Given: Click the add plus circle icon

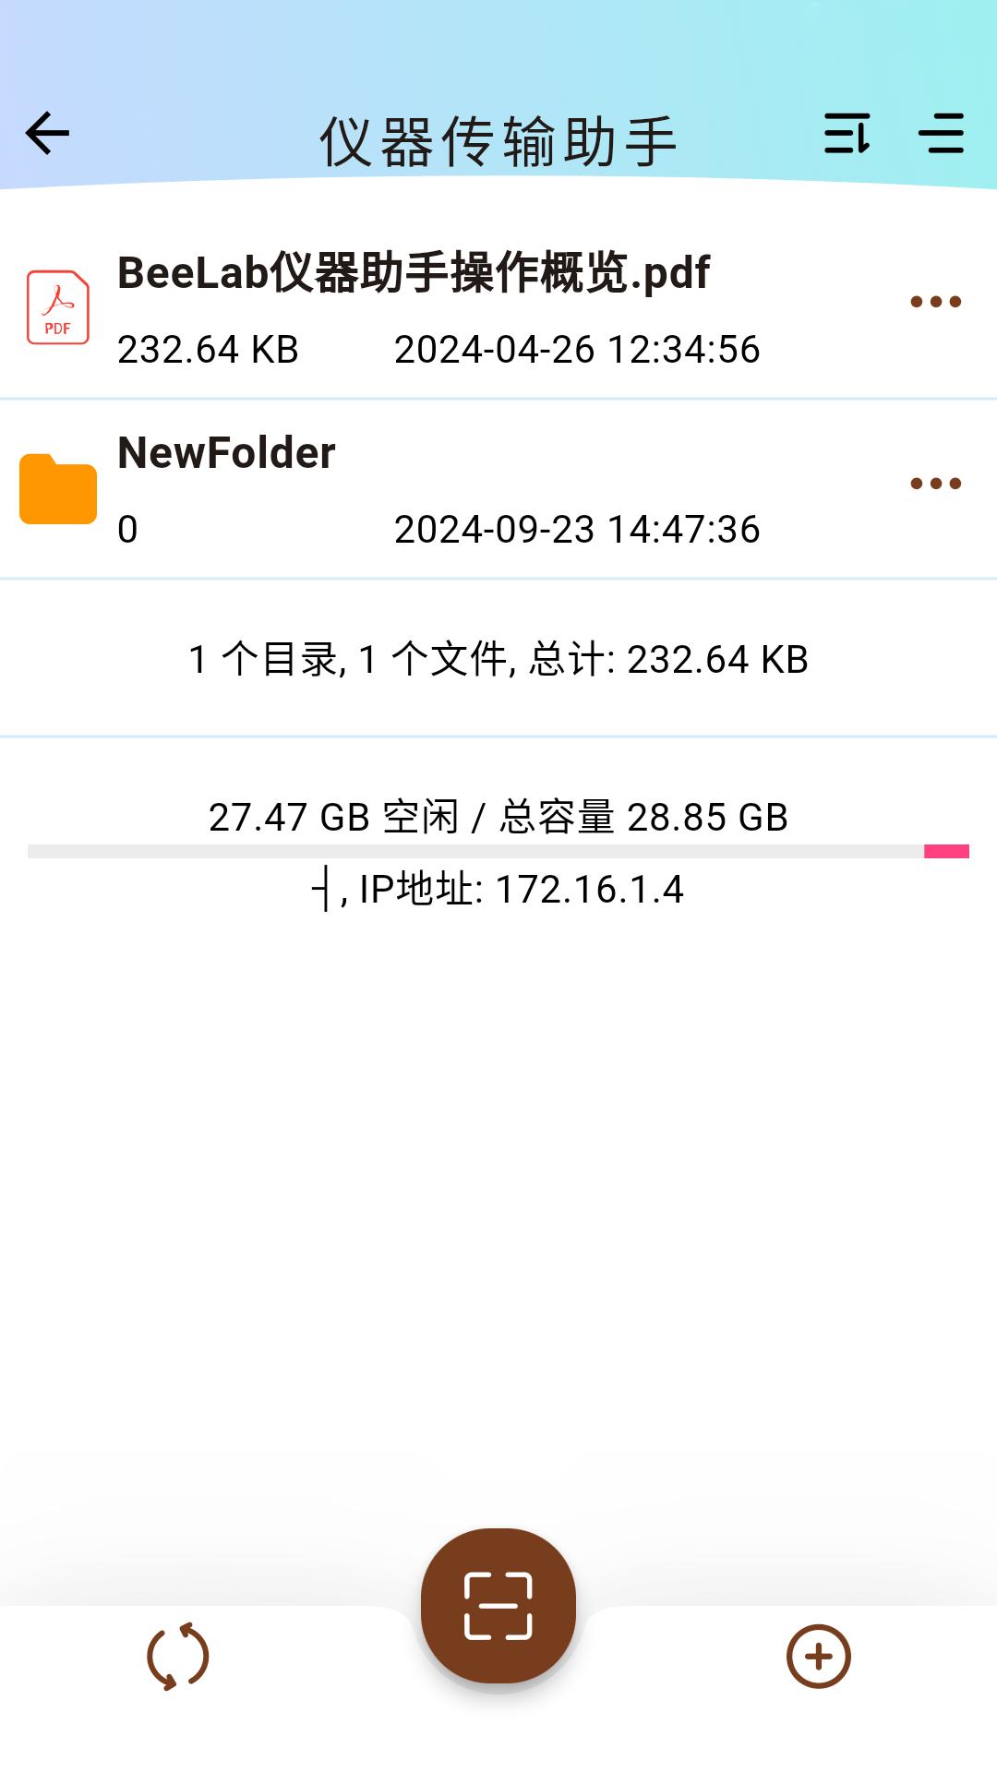Looking at the screenshot, I should point(819,1657).
